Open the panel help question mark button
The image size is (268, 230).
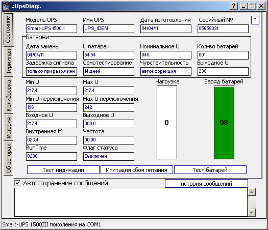[x=255, y=20]
